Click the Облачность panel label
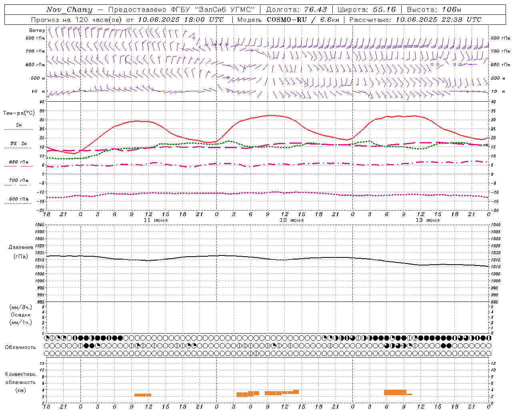Screen dimensions: 512x410 (x=20, y=348)
